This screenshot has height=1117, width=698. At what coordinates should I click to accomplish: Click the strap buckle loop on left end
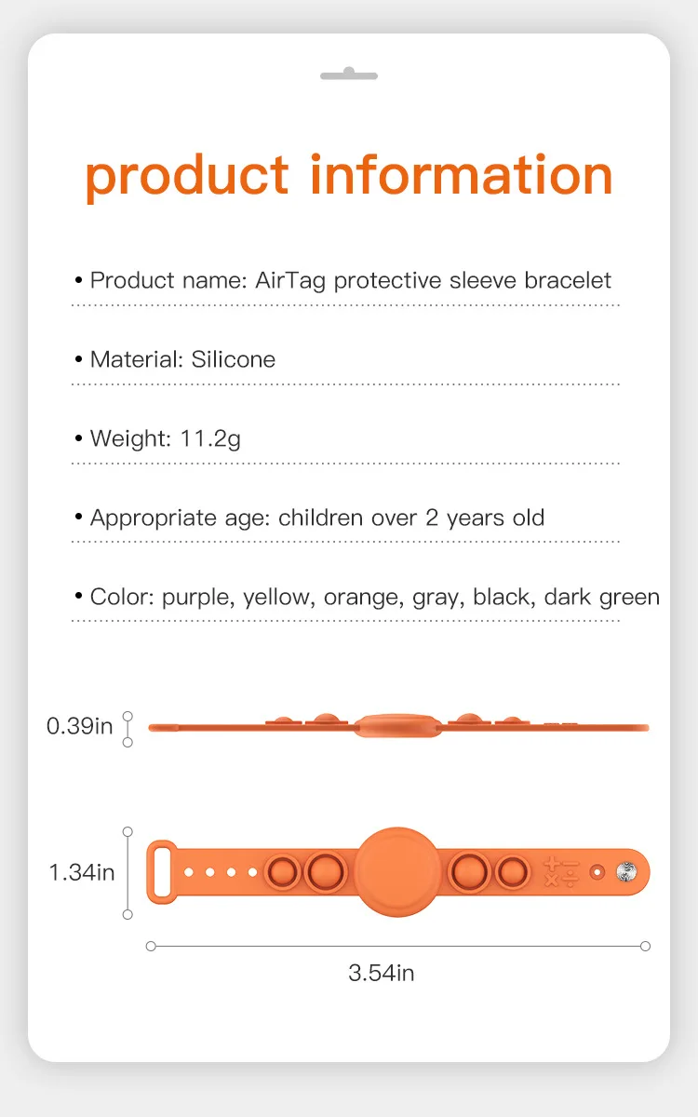(x=162, y=872)
